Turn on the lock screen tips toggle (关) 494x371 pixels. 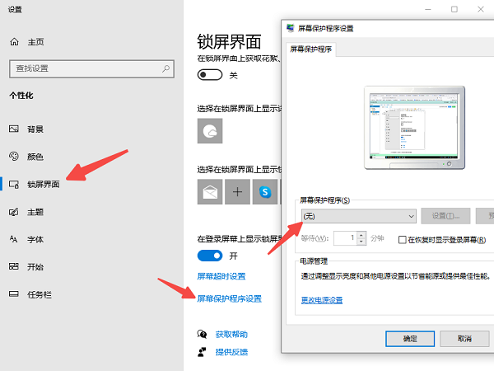[210, 75]
